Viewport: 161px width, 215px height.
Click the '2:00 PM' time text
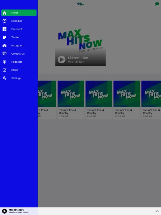(x=63, y=116)
